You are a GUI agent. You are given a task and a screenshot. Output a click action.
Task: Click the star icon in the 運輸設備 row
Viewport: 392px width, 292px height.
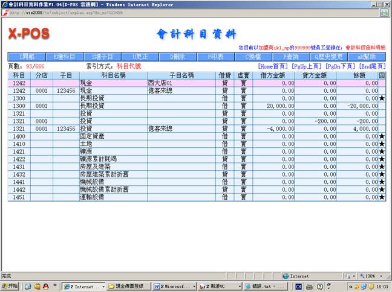[x=382, y=197]
